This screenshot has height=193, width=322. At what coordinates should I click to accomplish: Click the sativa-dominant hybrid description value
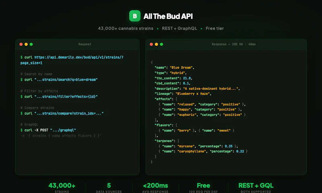click(211, 89)
